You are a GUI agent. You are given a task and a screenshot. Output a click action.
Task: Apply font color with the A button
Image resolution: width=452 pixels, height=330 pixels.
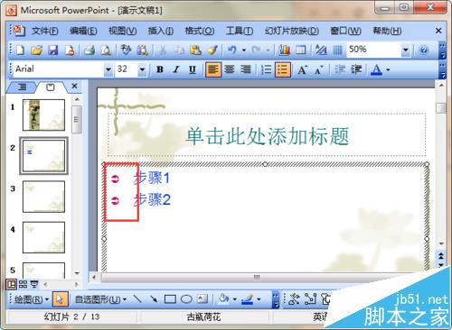point(376,69)
